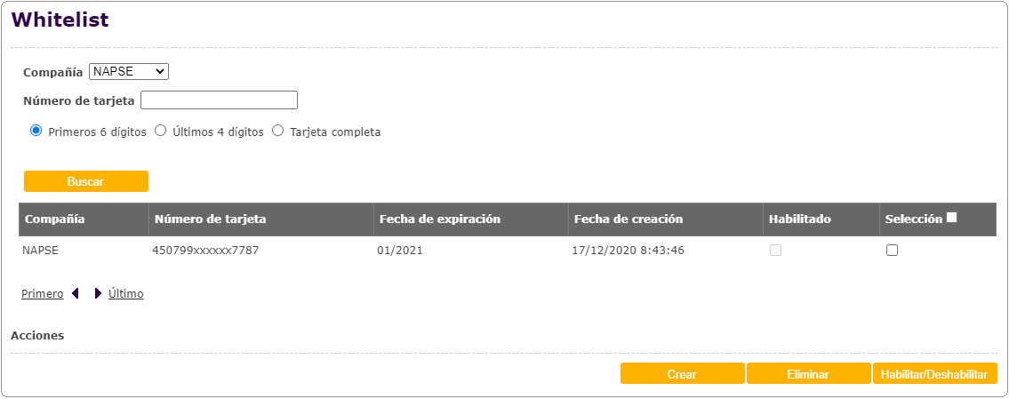Click the previous page arrow icon
Viewport: 1009px width, 399px height.
[x=76, y=293]
